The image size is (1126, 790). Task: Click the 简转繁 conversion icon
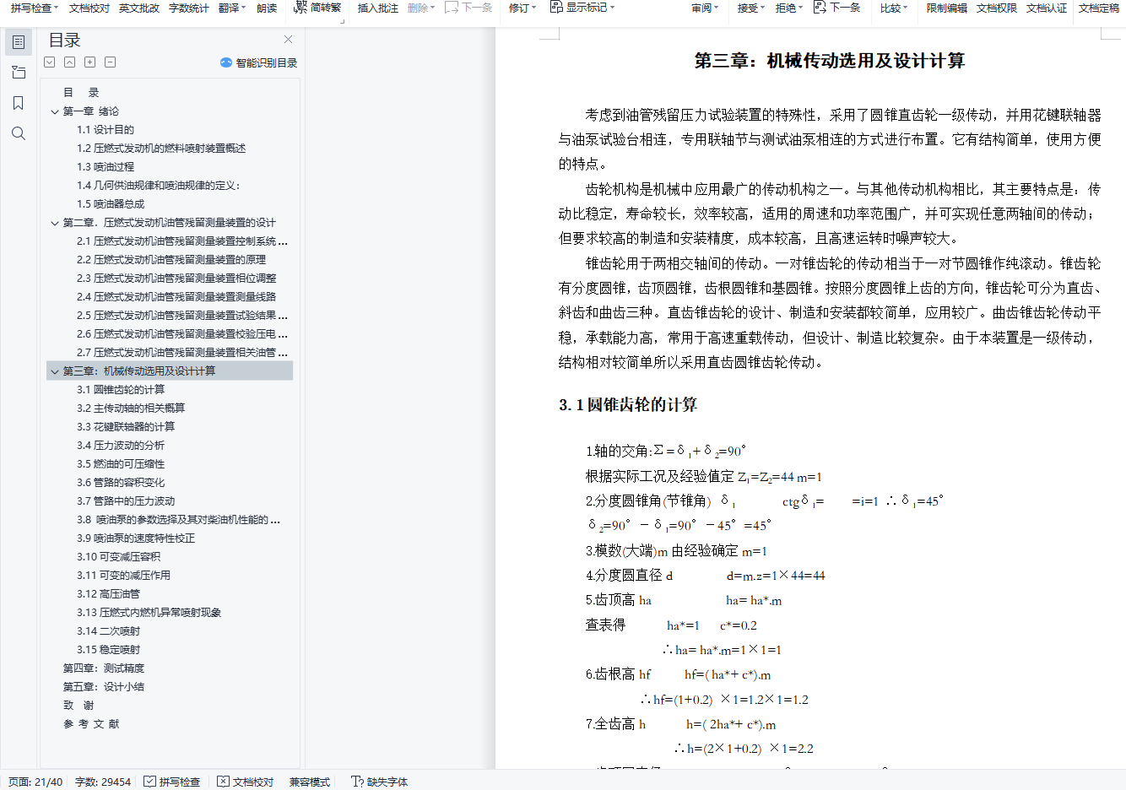tap(300, 8)
